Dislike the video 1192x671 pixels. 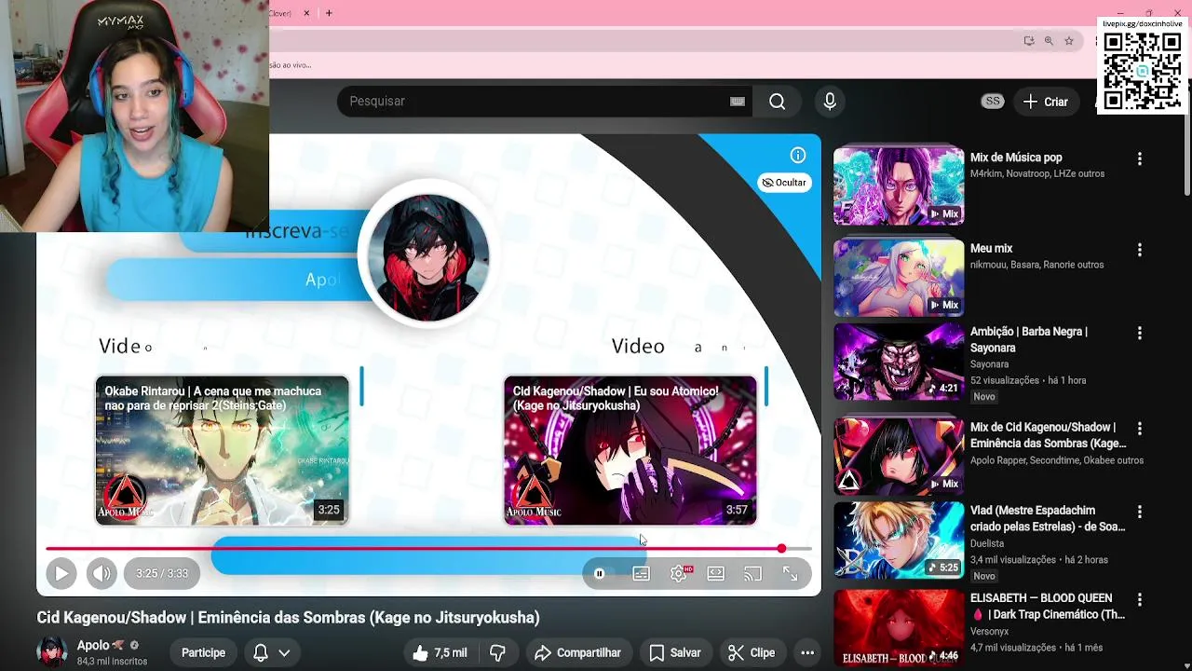497,653
